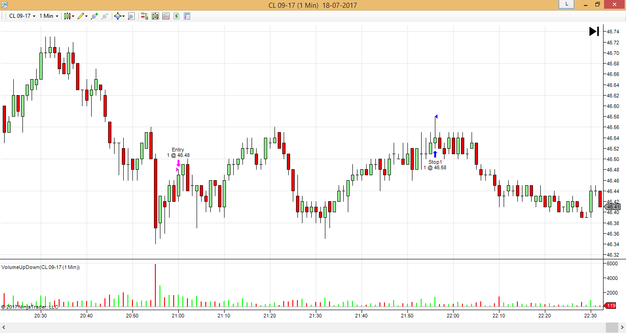Click the "20:30" time axis label
The image size is (626, 333).
(x=40, y=316)
